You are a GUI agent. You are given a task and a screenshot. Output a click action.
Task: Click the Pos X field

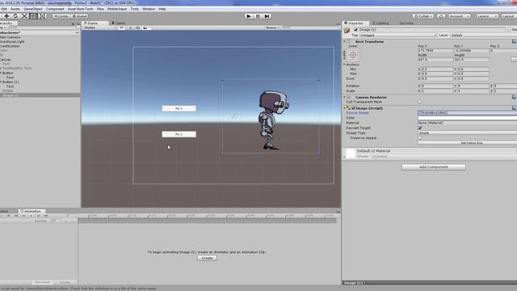435,50
